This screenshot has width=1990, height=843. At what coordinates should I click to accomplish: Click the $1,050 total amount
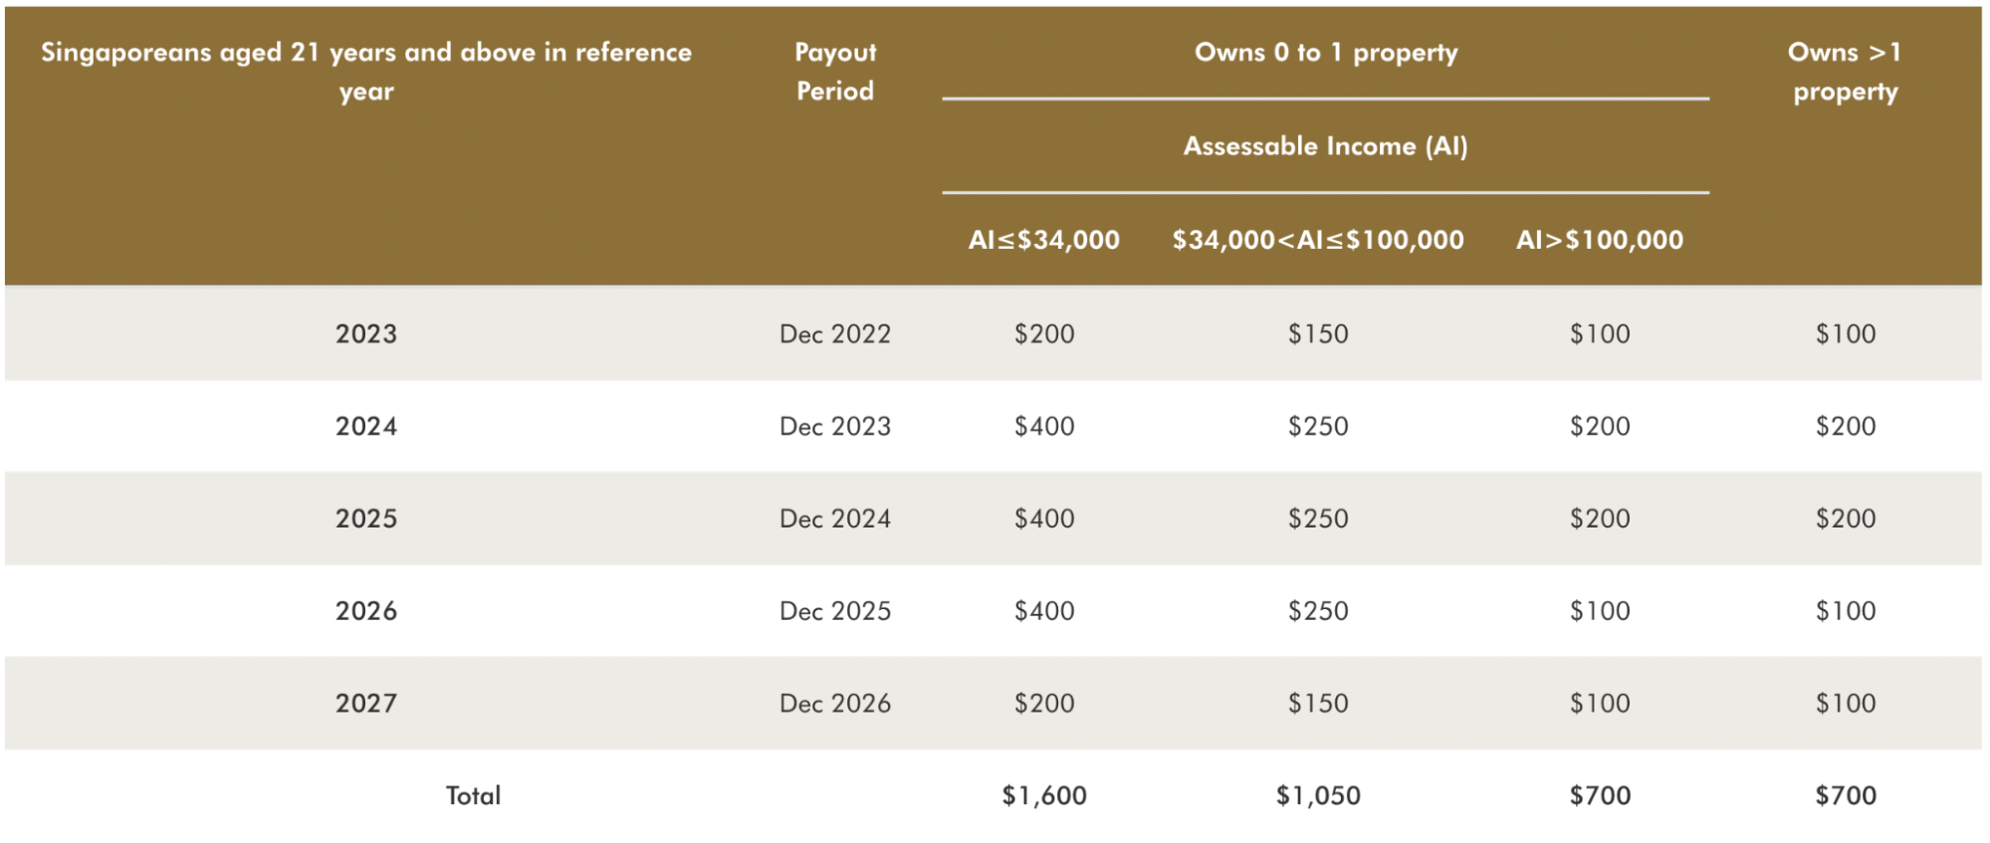1318,795
